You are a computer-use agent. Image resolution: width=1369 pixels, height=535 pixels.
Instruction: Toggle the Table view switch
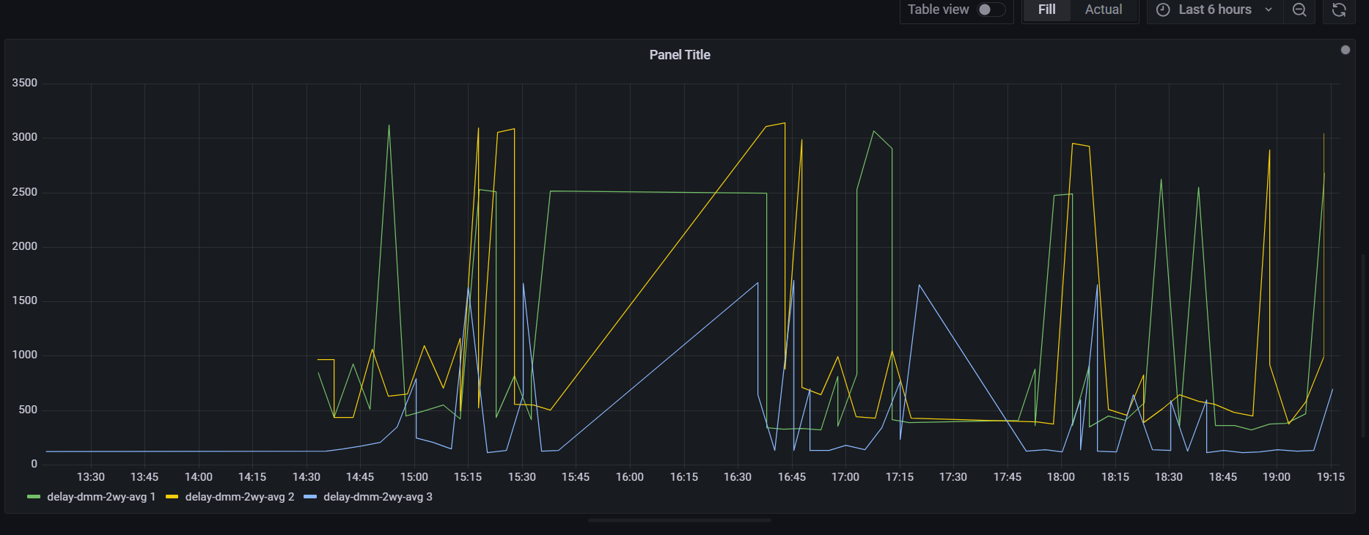991,10
